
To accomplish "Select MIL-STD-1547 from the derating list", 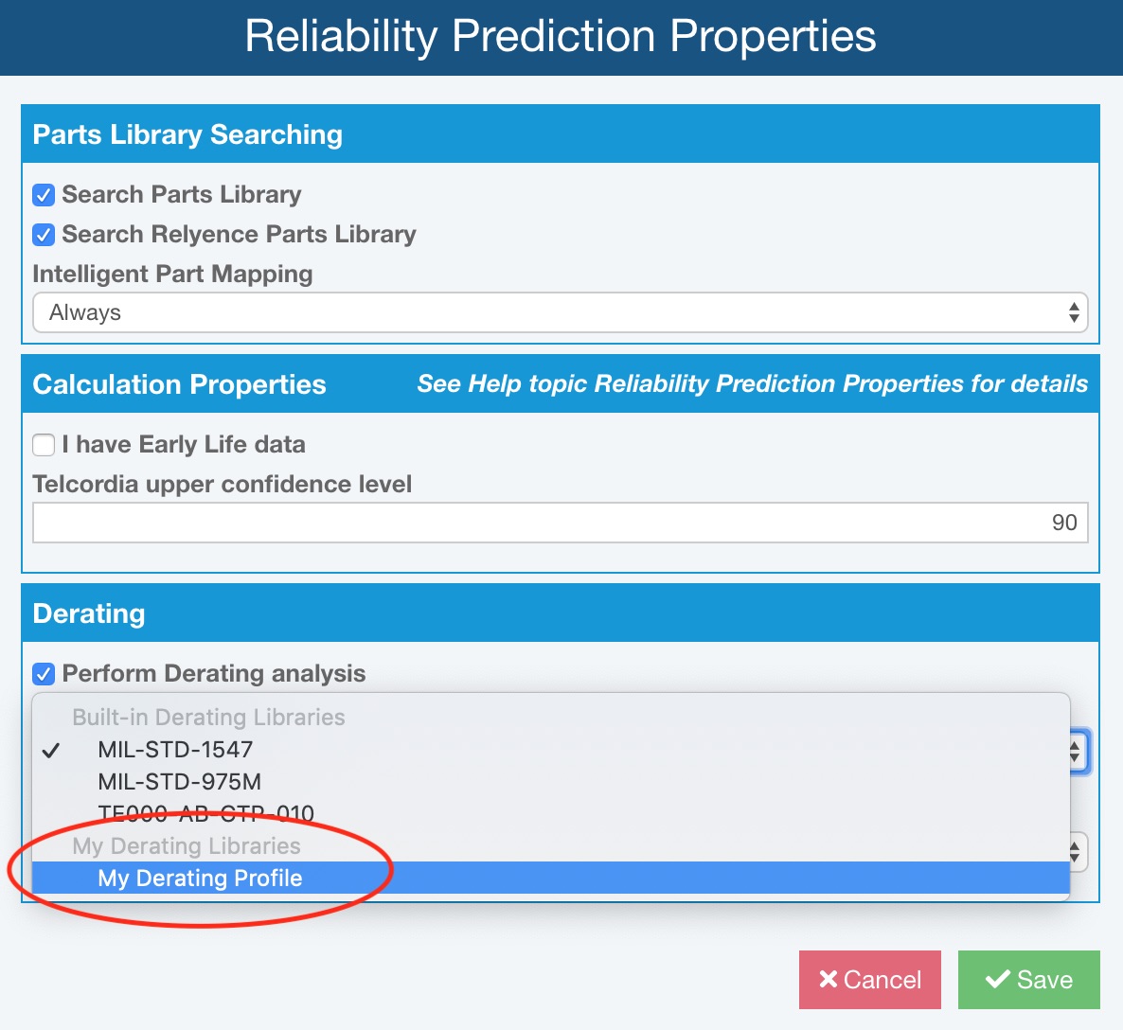I will (175, 750).
